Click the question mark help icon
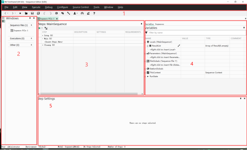 pyautogui.click(x=94, y=13)
